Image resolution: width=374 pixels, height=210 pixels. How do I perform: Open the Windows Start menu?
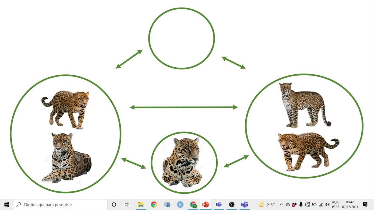[6, 204]
